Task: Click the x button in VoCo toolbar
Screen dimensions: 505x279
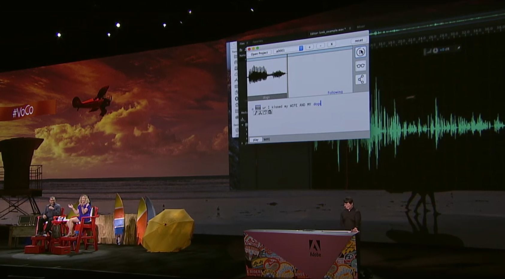Action: [332, 44]
